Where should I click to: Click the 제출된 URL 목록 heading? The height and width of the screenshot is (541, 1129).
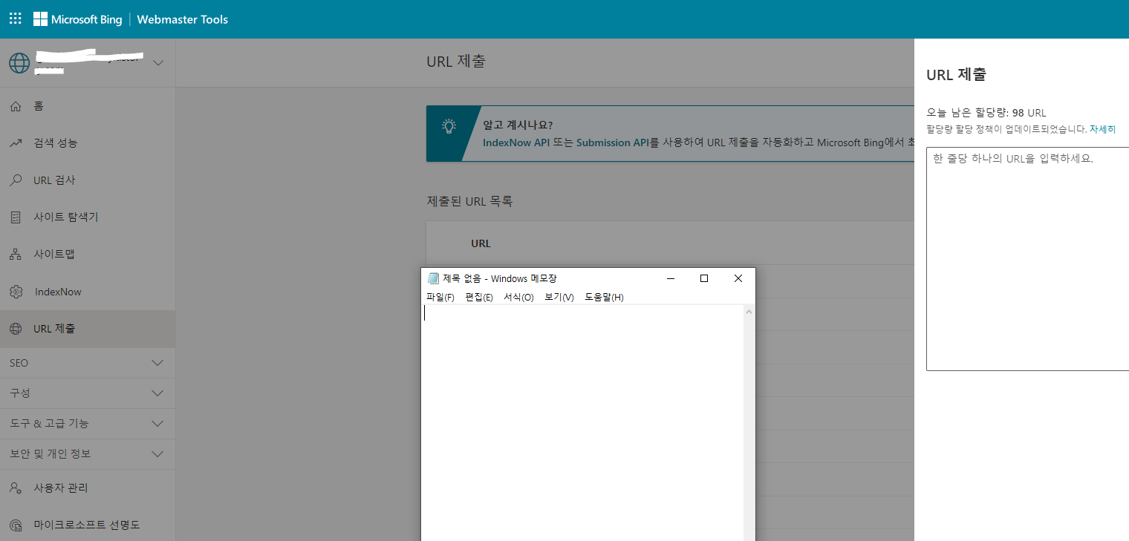pos(469,201)
